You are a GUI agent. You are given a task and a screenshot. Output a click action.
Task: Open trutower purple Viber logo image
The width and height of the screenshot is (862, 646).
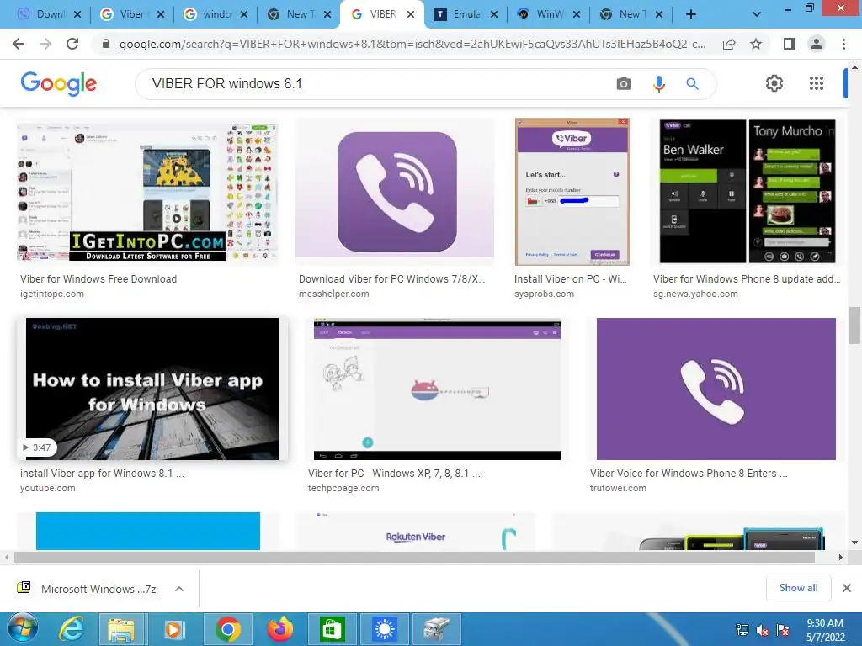pyautogui.click(x=716, y=389)
